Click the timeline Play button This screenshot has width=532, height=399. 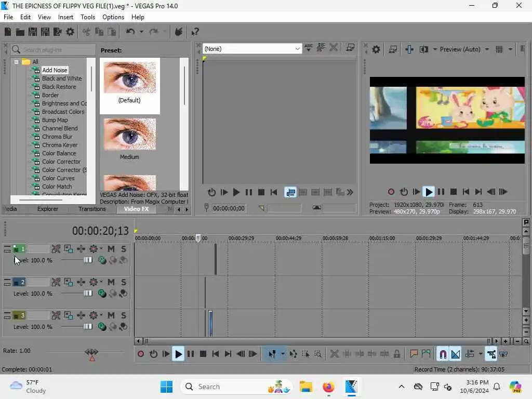[x=178, y=354]
